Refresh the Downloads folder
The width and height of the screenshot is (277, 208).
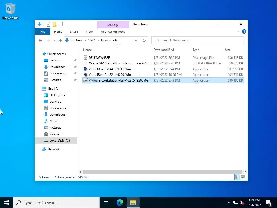[x=144, y=41]
